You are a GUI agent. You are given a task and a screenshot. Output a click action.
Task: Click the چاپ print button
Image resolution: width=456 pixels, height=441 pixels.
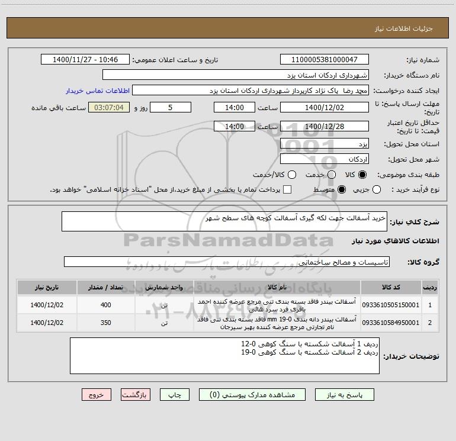click(x=175, y=395)
